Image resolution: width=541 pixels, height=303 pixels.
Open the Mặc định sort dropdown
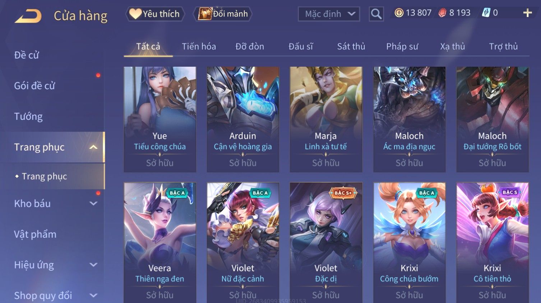point(329,14)
